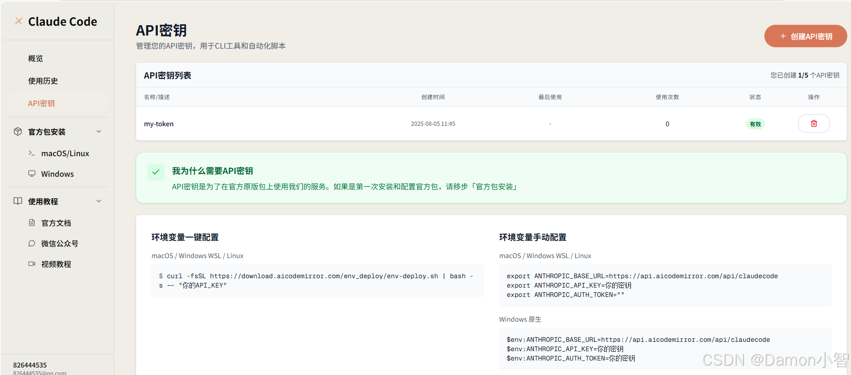Go to 使用历史 in the sidebar

(43, 81)
